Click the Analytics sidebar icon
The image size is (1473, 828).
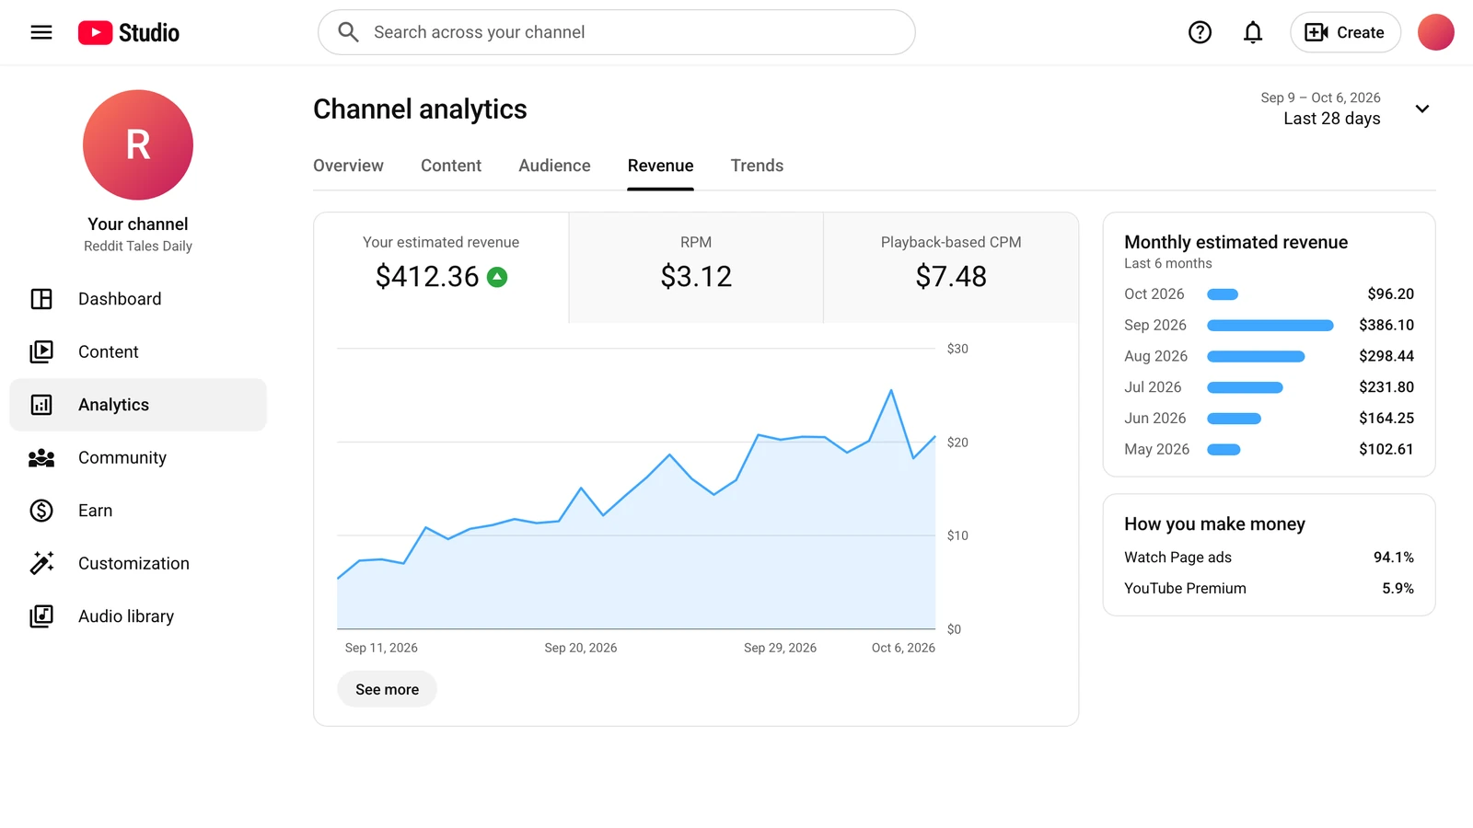point(41,405)
